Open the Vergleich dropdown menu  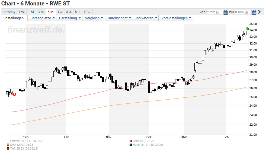(x=94, y=18)
